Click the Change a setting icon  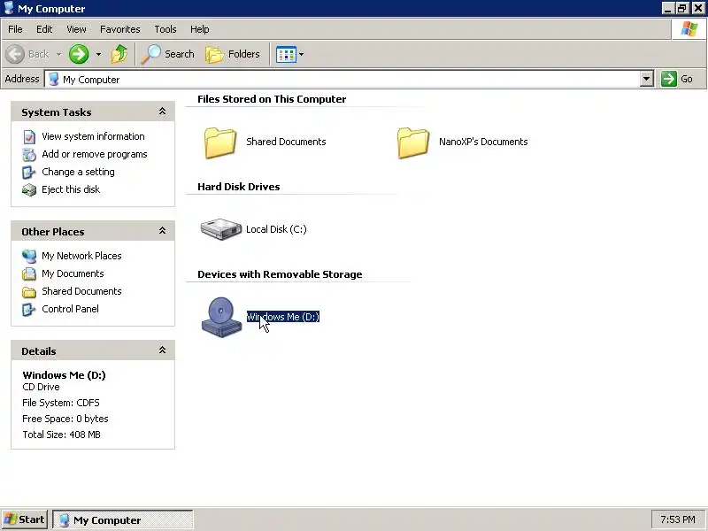click(29, 172)
